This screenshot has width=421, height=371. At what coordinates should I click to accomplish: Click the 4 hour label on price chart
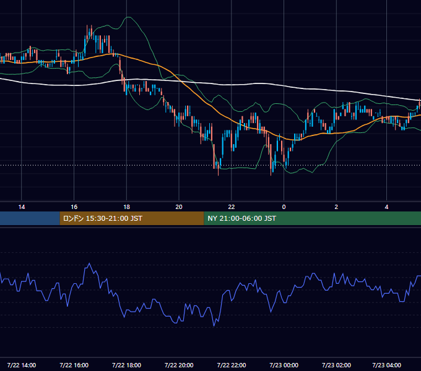[386, 207]
